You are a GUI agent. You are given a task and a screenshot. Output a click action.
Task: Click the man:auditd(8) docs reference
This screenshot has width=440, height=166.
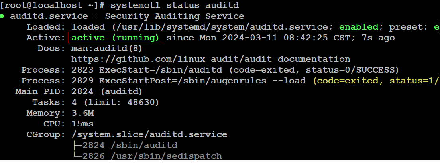(107, 49)
